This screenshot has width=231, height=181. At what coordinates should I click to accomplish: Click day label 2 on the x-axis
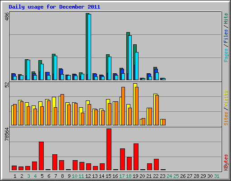tap(22, 176)
